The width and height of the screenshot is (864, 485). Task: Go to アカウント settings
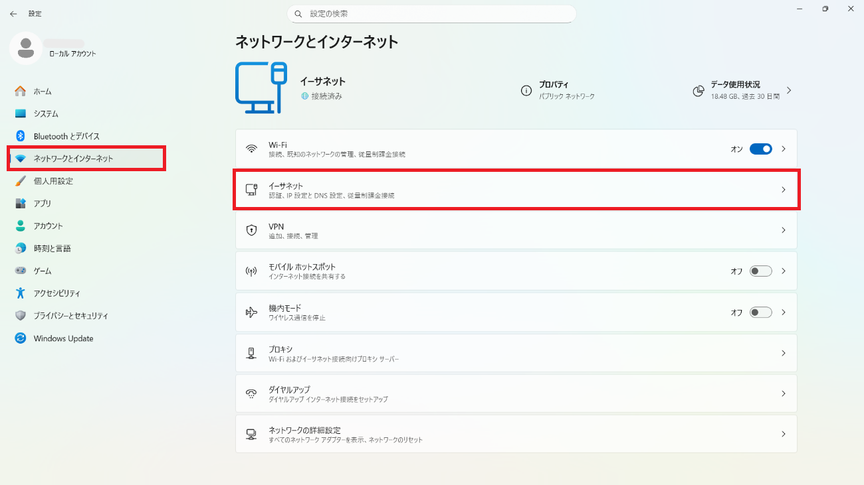tap(49, 226)
